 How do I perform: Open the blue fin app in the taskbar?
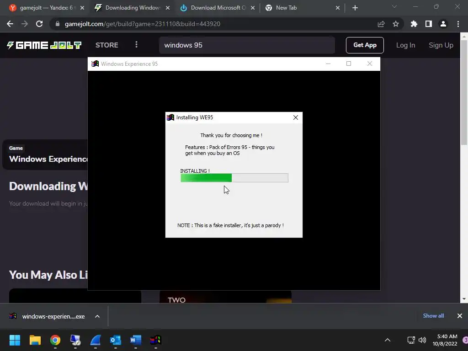pos(96,340)
